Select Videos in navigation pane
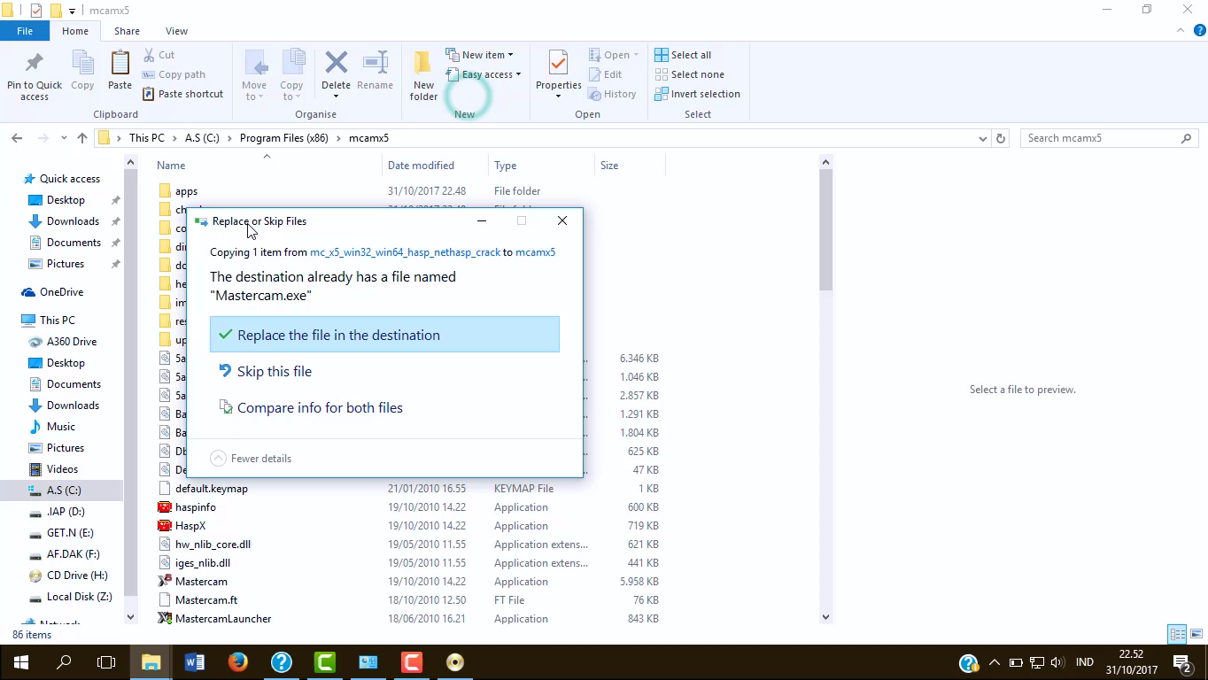This screenshot has height=680, width=1208. pos(62,469)
